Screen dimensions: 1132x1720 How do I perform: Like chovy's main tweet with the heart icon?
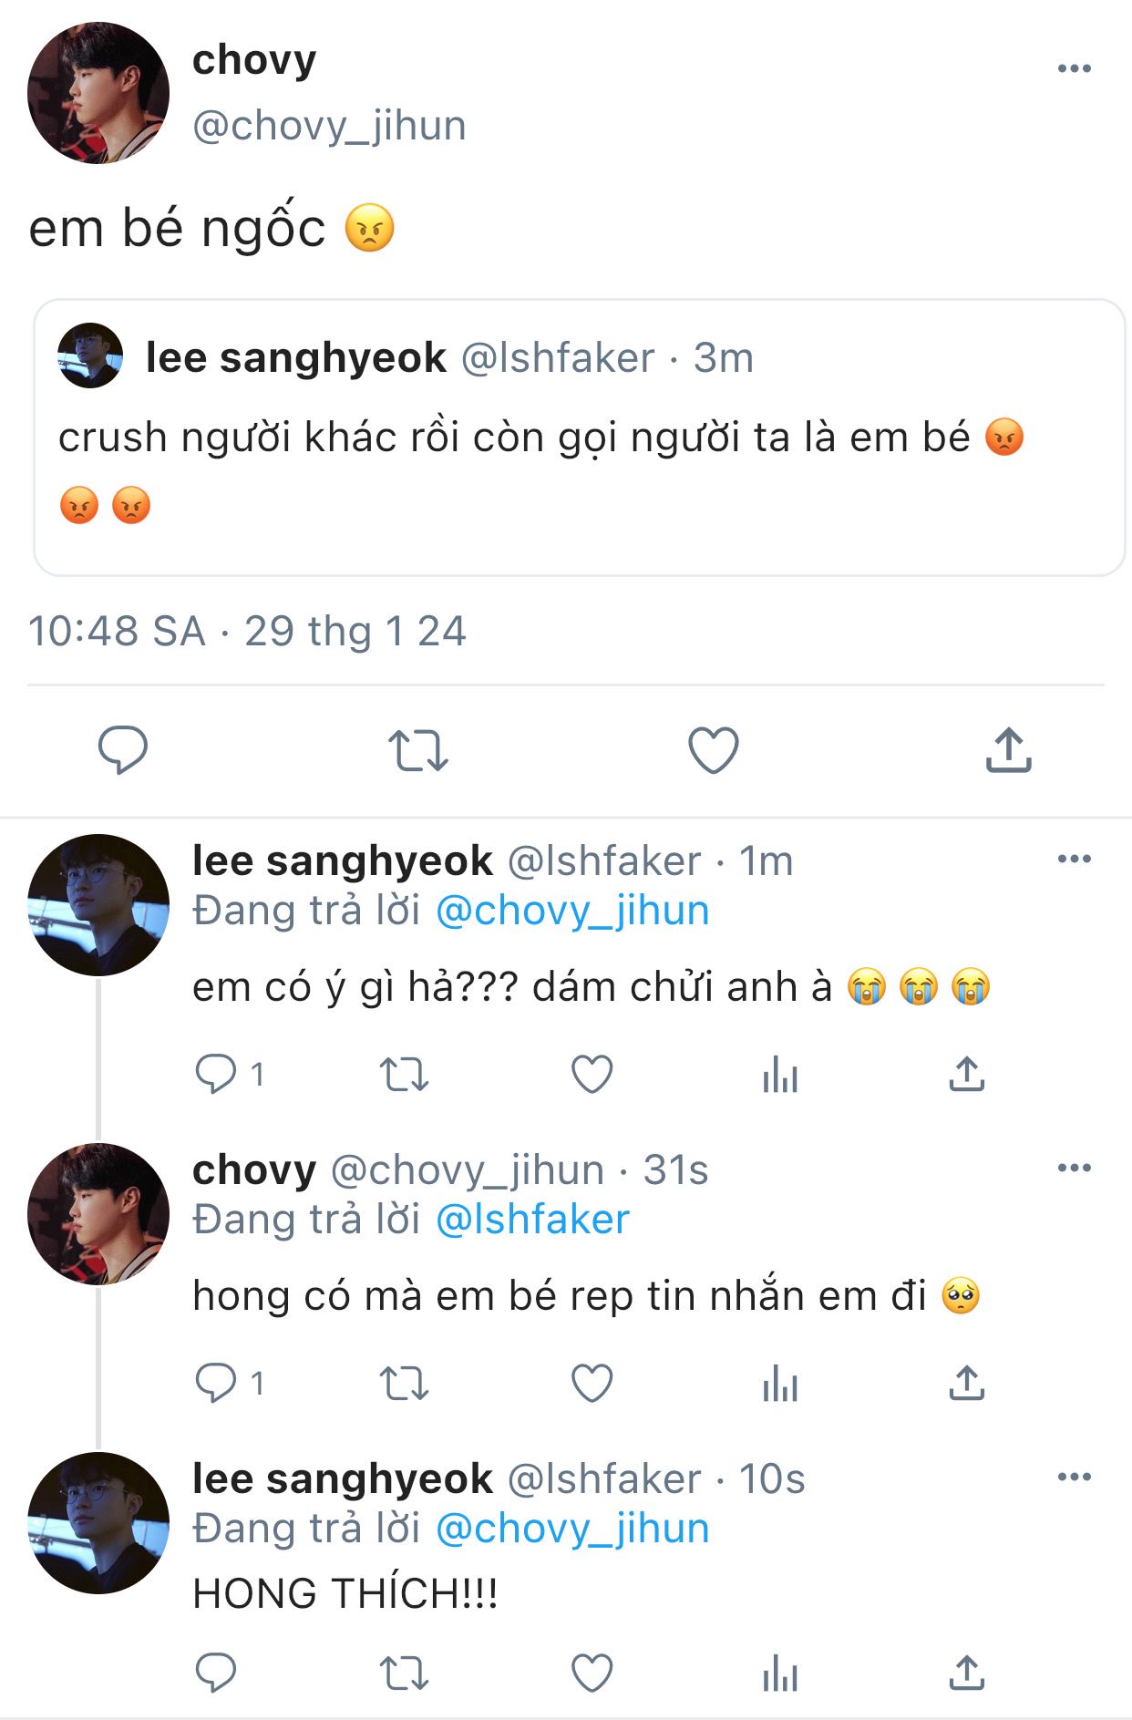coord(713,750)
